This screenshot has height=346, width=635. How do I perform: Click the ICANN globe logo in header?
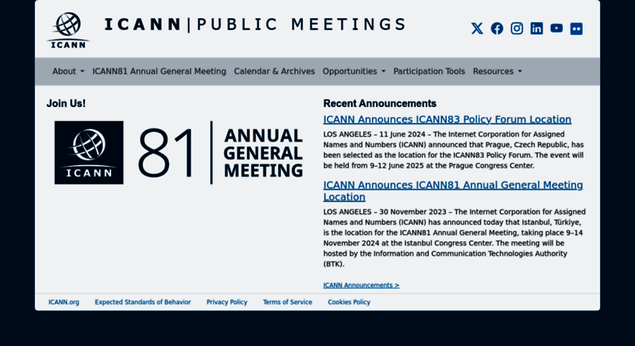[68, 30]
